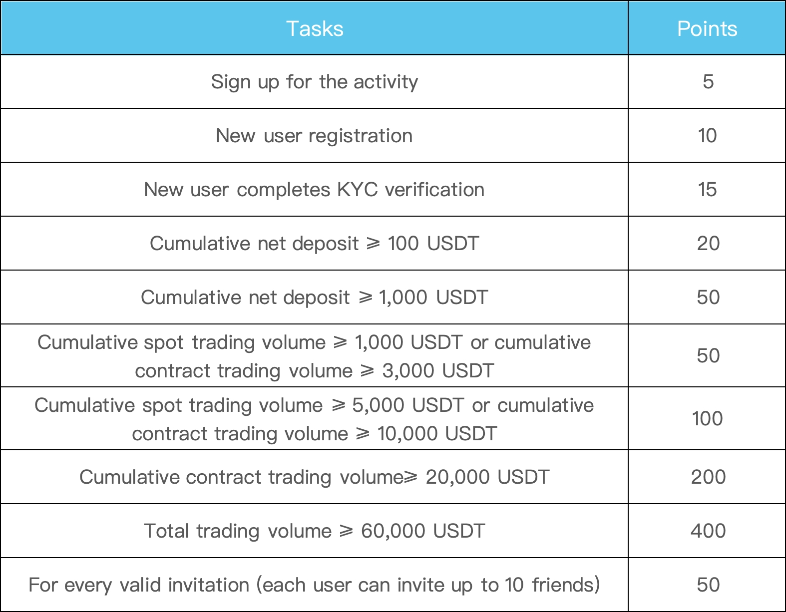Click the 400 points value
The height and width of the screenshot is (612, 786).
pos(708,531)
